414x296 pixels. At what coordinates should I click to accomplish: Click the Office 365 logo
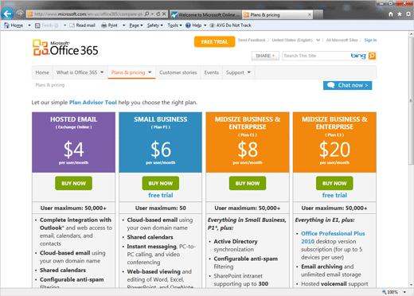[65, 48]
